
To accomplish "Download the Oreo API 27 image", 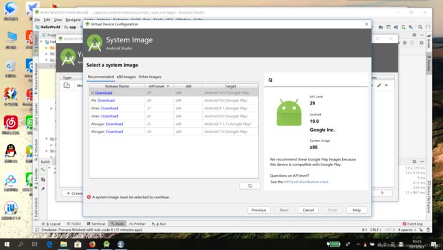I will (109, 108).
